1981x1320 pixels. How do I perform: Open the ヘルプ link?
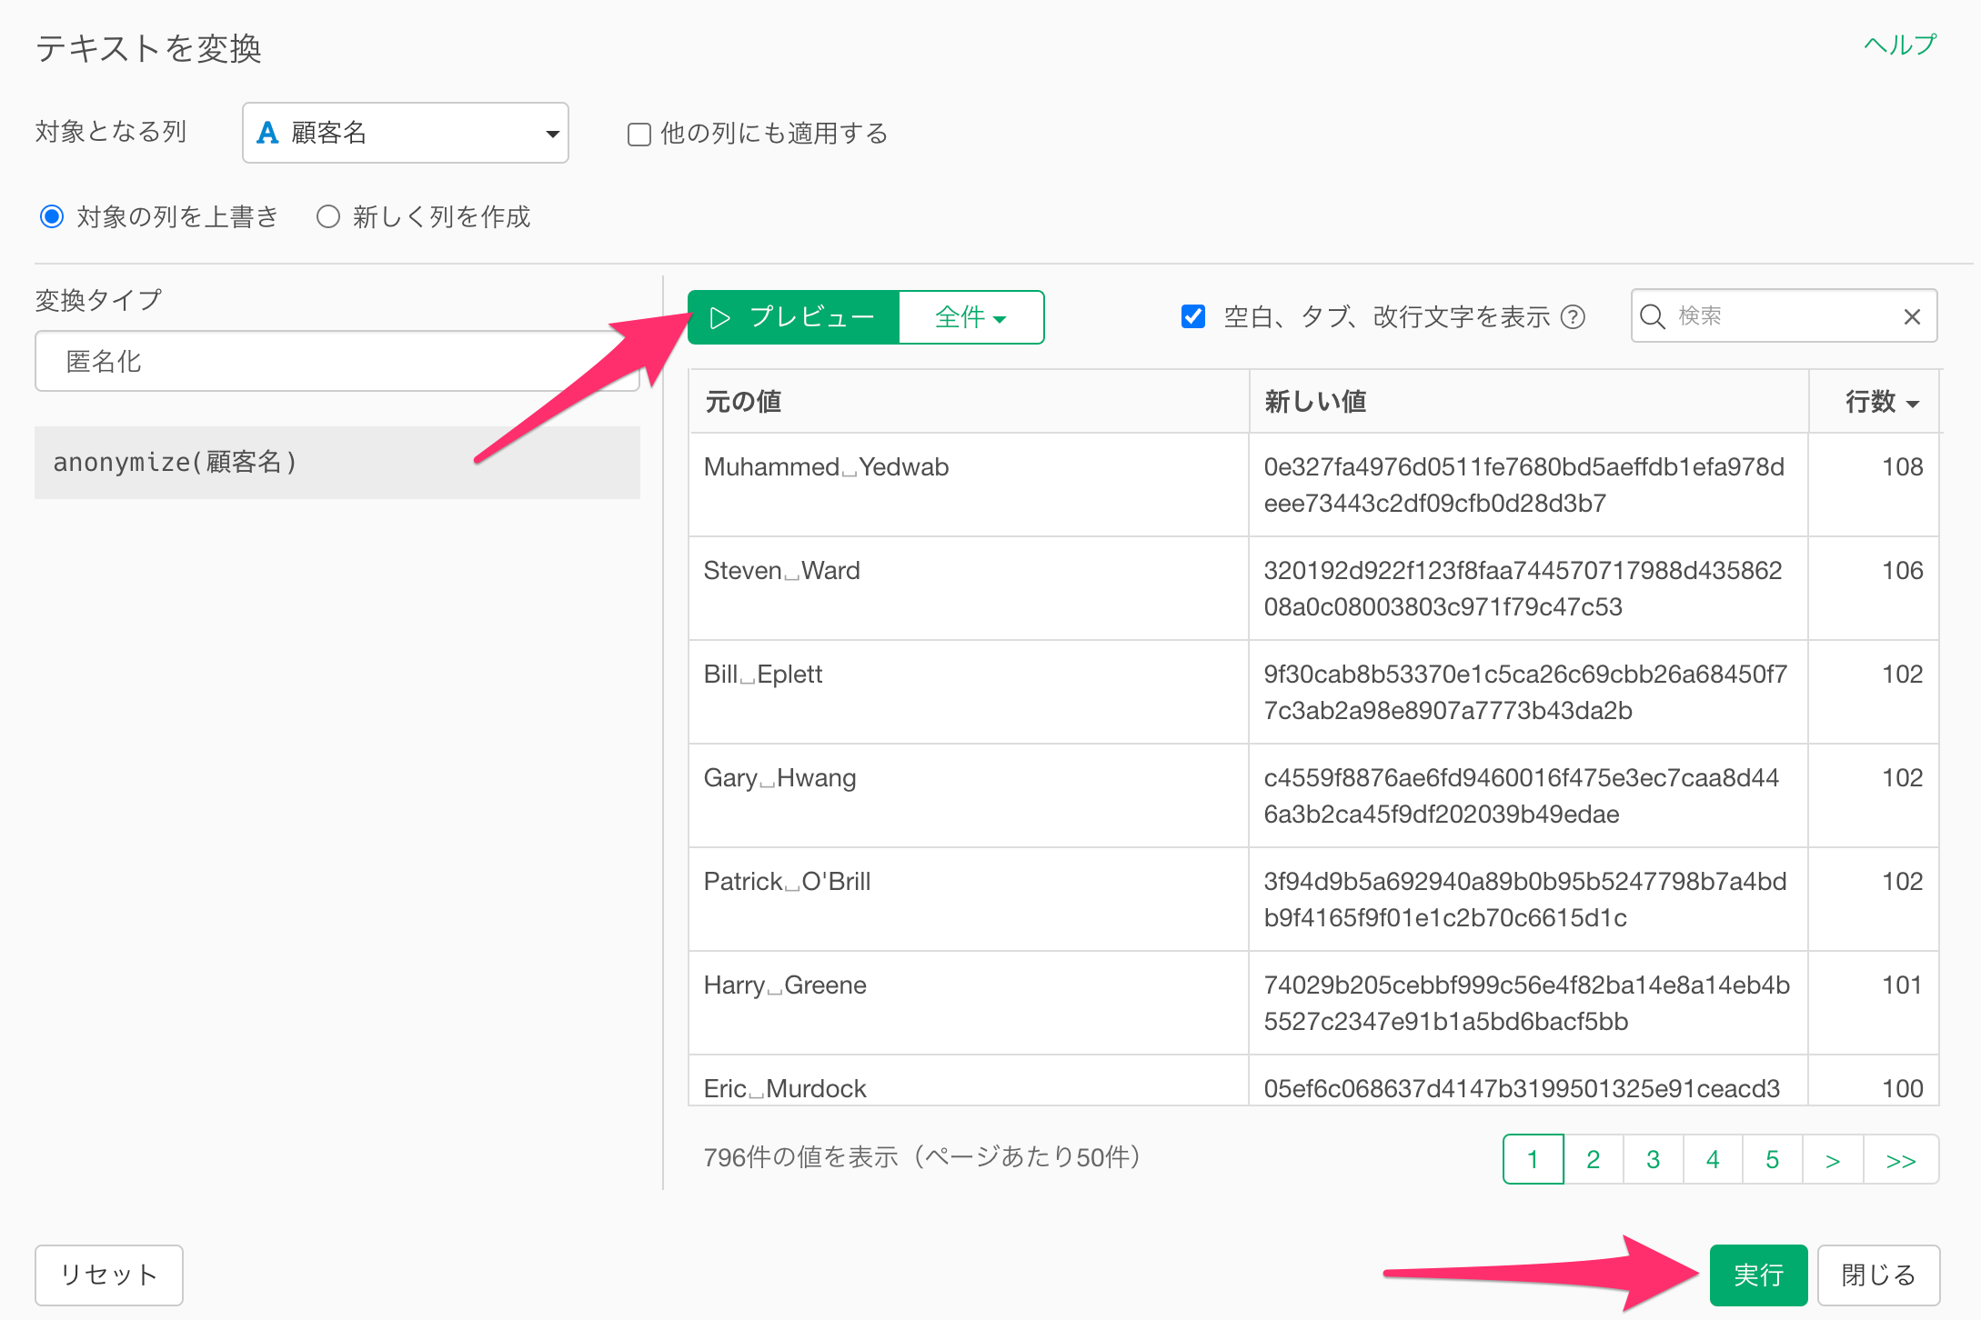pos(1899,44)
